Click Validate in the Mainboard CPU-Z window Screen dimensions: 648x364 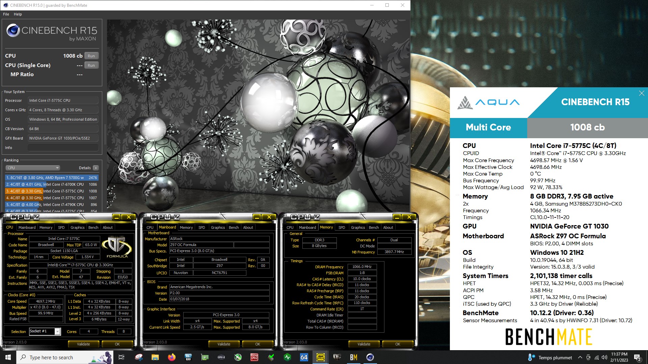pyautogui.click(x=224, y=344)
